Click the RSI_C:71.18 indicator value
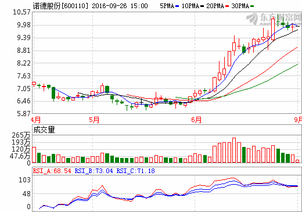Screen dimensions: 302x212 coord(135,171)
